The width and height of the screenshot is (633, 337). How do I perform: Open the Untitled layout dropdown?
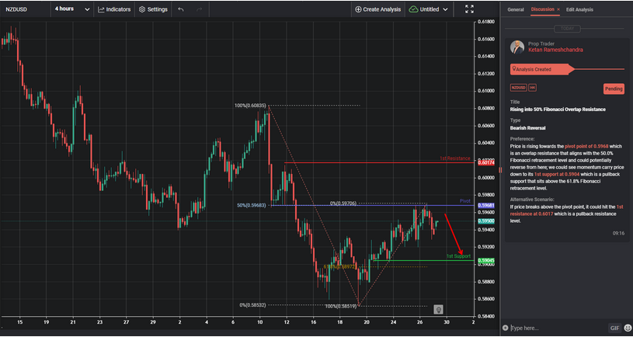click(x=428, y=9)
